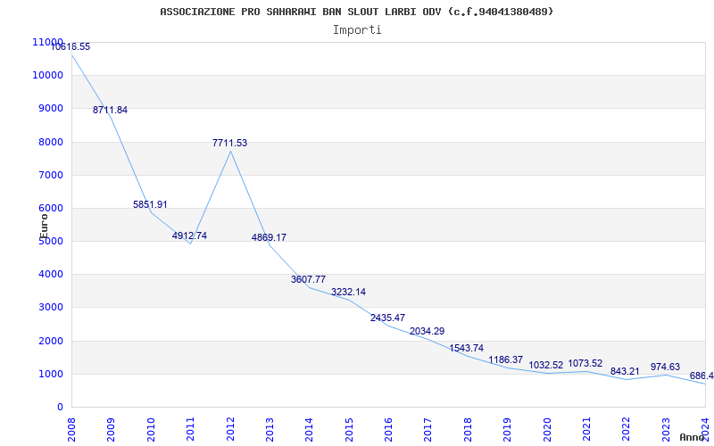Click the x-axis year 2008
714x446 pixels.
[x=71, y=430]
